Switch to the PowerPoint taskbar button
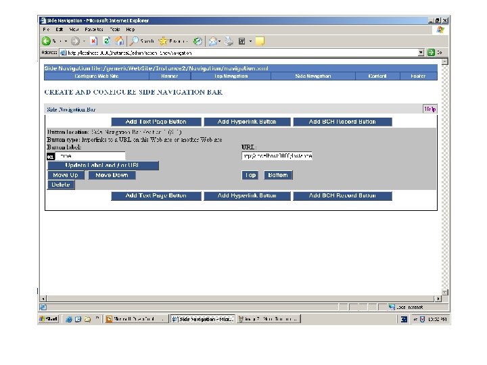 [135, 319]
